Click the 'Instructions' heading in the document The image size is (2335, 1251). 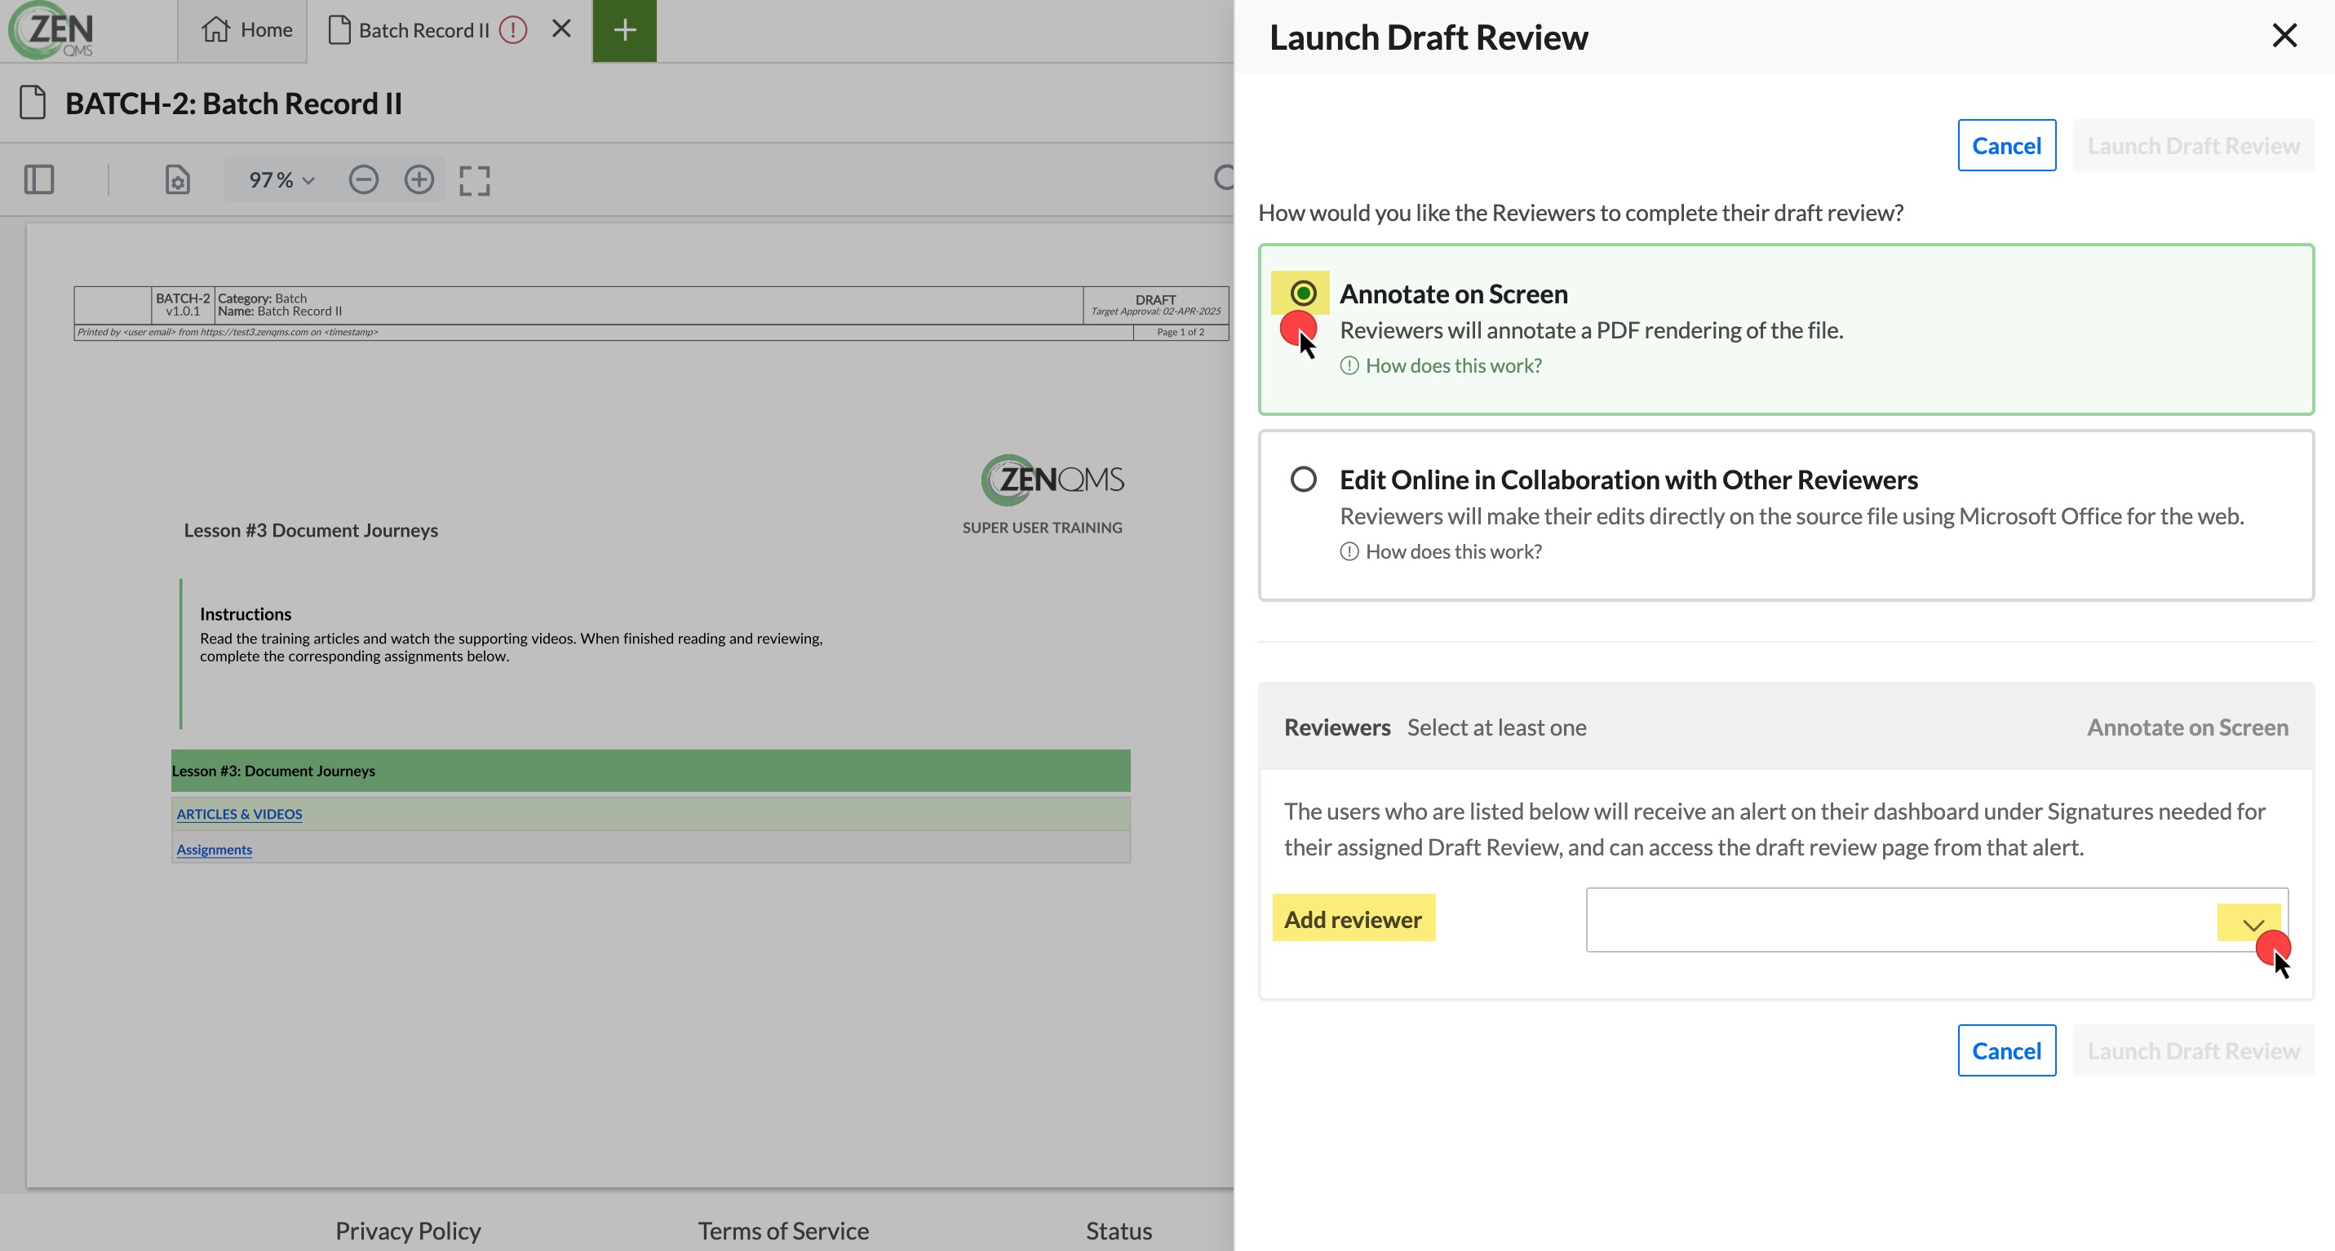tap(246, 613)
